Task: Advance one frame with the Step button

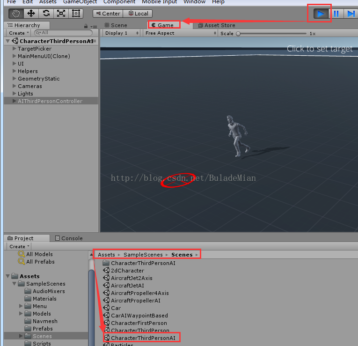Action: (x=351, y=14)
